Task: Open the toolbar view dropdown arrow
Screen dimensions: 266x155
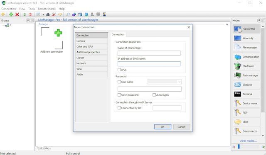Action: click(43, 15)
